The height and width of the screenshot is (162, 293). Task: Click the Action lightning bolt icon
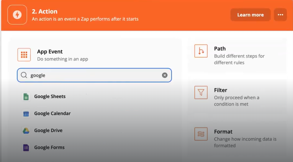coord(17,15)
